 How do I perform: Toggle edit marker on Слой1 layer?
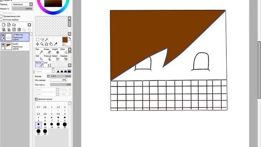pos(3,48)
